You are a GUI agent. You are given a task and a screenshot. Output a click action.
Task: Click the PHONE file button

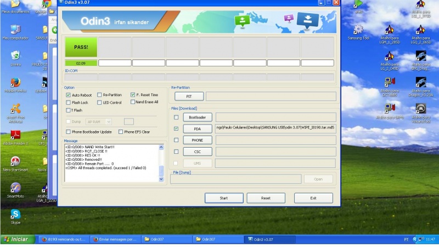coord(198,140)
